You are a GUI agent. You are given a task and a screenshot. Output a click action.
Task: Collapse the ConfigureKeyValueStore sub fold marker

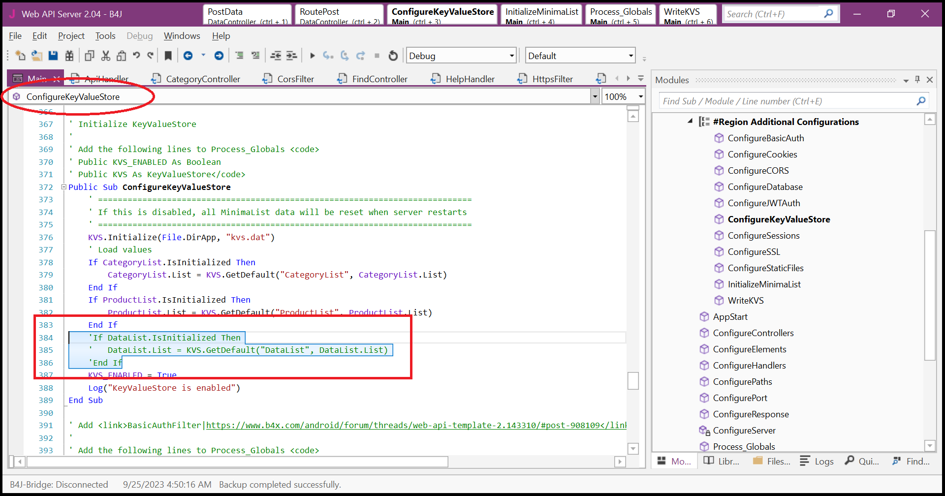click(63, 187)
